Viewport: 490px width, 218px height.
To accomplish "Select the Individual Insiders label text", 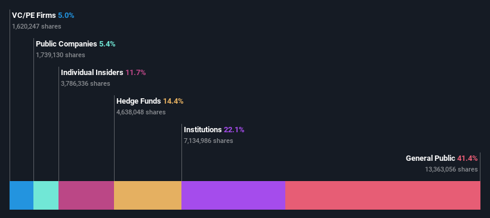I will tap(92, 73).
